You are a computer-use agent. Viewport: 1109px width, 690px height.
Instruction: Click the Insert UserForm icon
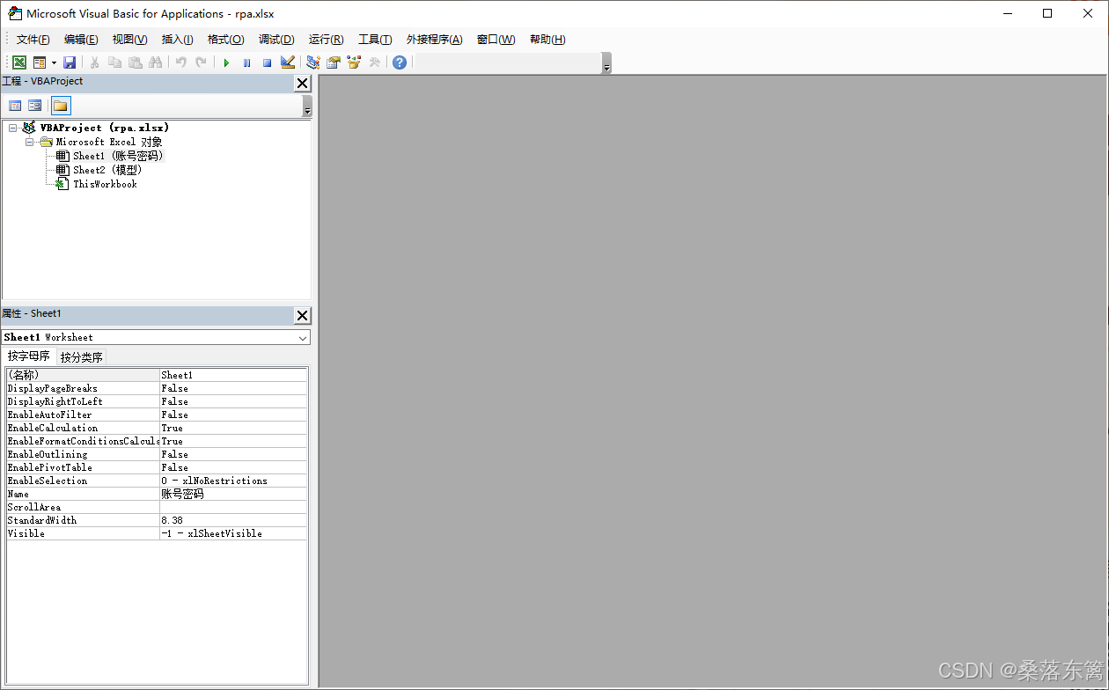click(40, 62)
